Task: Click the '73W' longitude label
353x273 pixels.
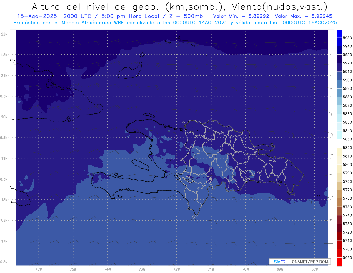Action: [x=142, y=269]
